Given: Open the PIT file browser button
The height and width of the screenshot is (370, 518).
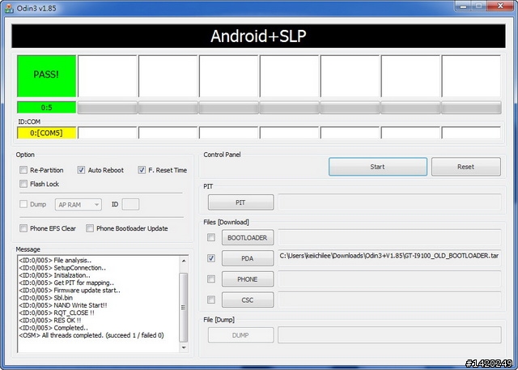Looking at the screenshot, I should click(x=241, y=202).
